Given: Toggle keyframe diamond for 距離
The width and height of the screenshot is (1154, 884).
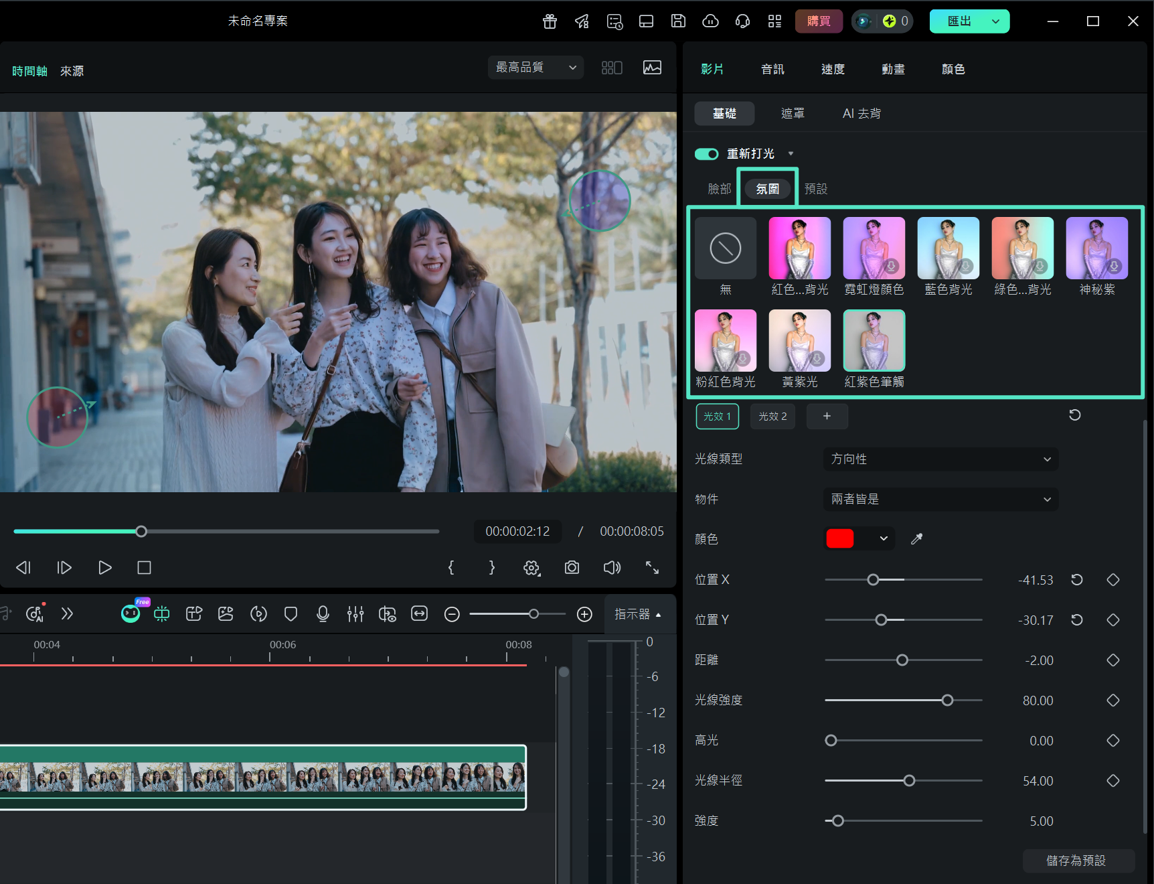Looking at the screenshot, I should coord(1112,660).
